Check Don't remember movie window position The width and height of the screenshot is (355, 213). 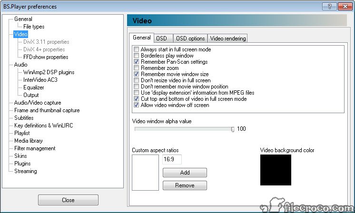[x=136, y=87]
